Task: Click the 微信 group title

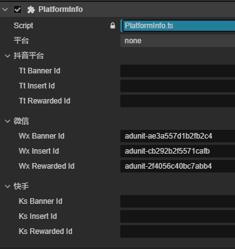Action: pos(21,121)
